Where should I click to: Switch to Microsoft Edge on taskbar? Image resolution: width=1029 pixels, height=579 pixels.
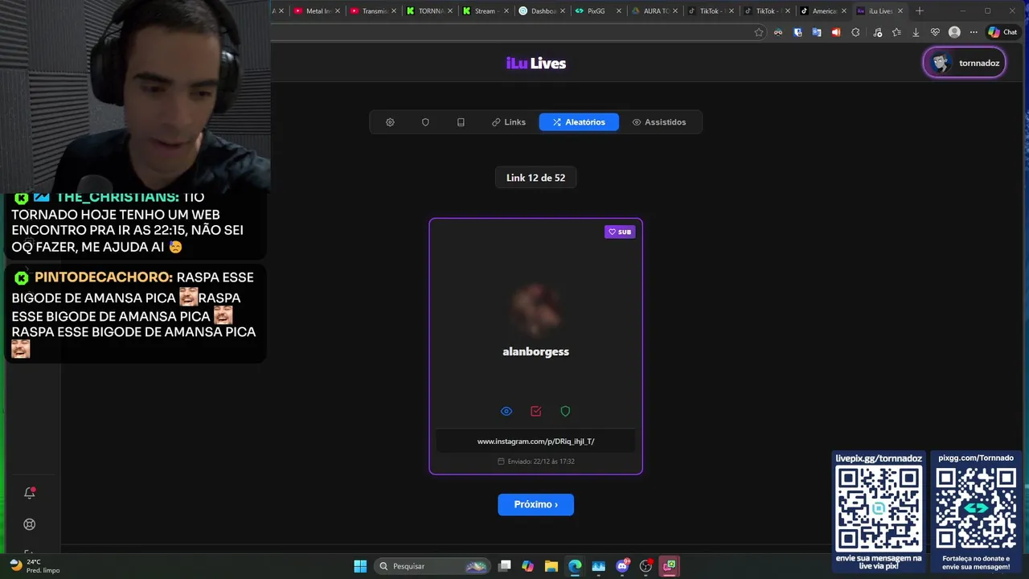[575, 566]
